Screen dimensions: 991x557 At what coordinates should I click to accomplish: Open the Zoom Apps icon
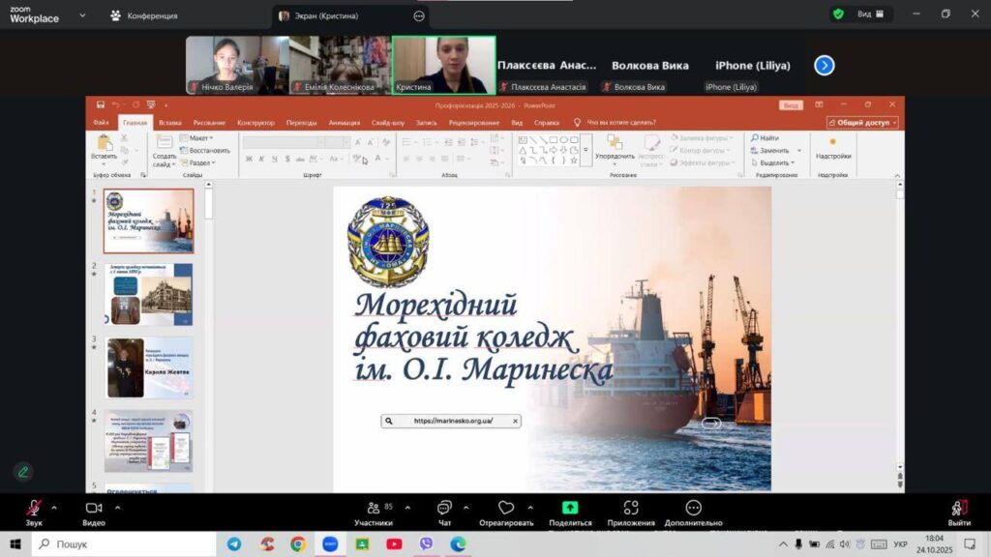click(x=631, y=508)
